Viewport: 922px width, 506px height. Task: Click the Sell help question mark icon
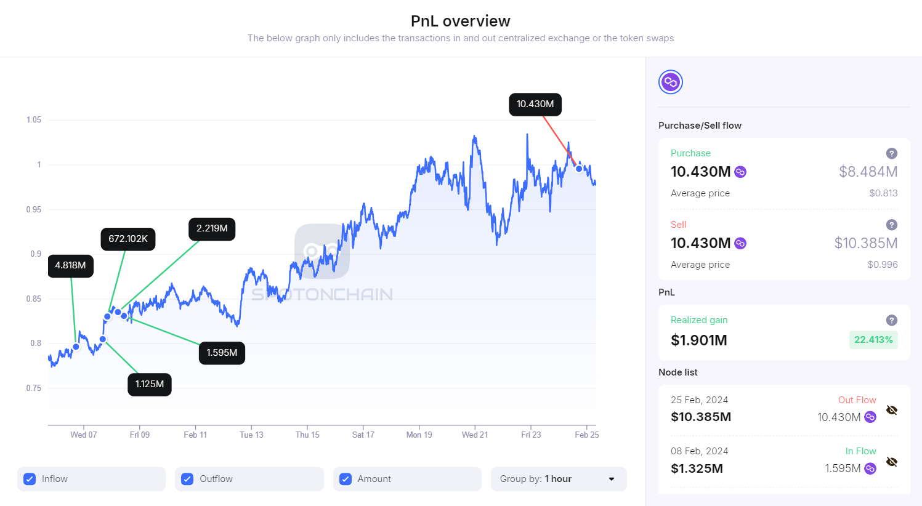pos(891,225)
